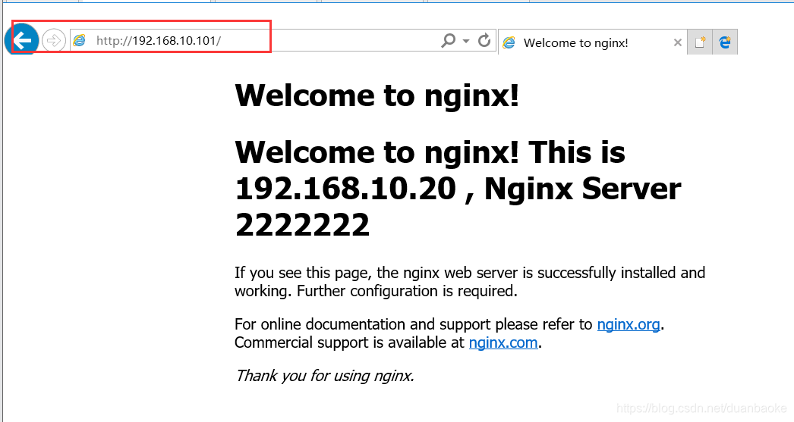Open a new tab with the blank tab button

click(701, 42)
